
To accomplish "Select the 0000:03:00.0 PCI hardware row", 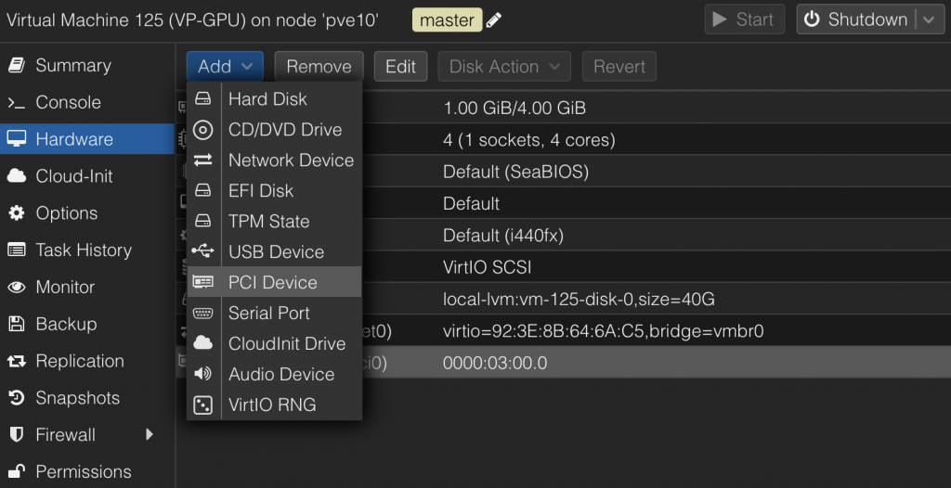I will pyautogui.click(x=650, y=363).
